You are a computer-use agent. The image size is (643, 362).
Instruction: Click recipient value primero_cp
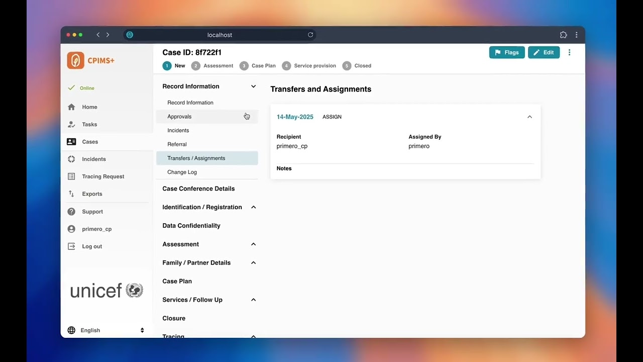[292, 146]
